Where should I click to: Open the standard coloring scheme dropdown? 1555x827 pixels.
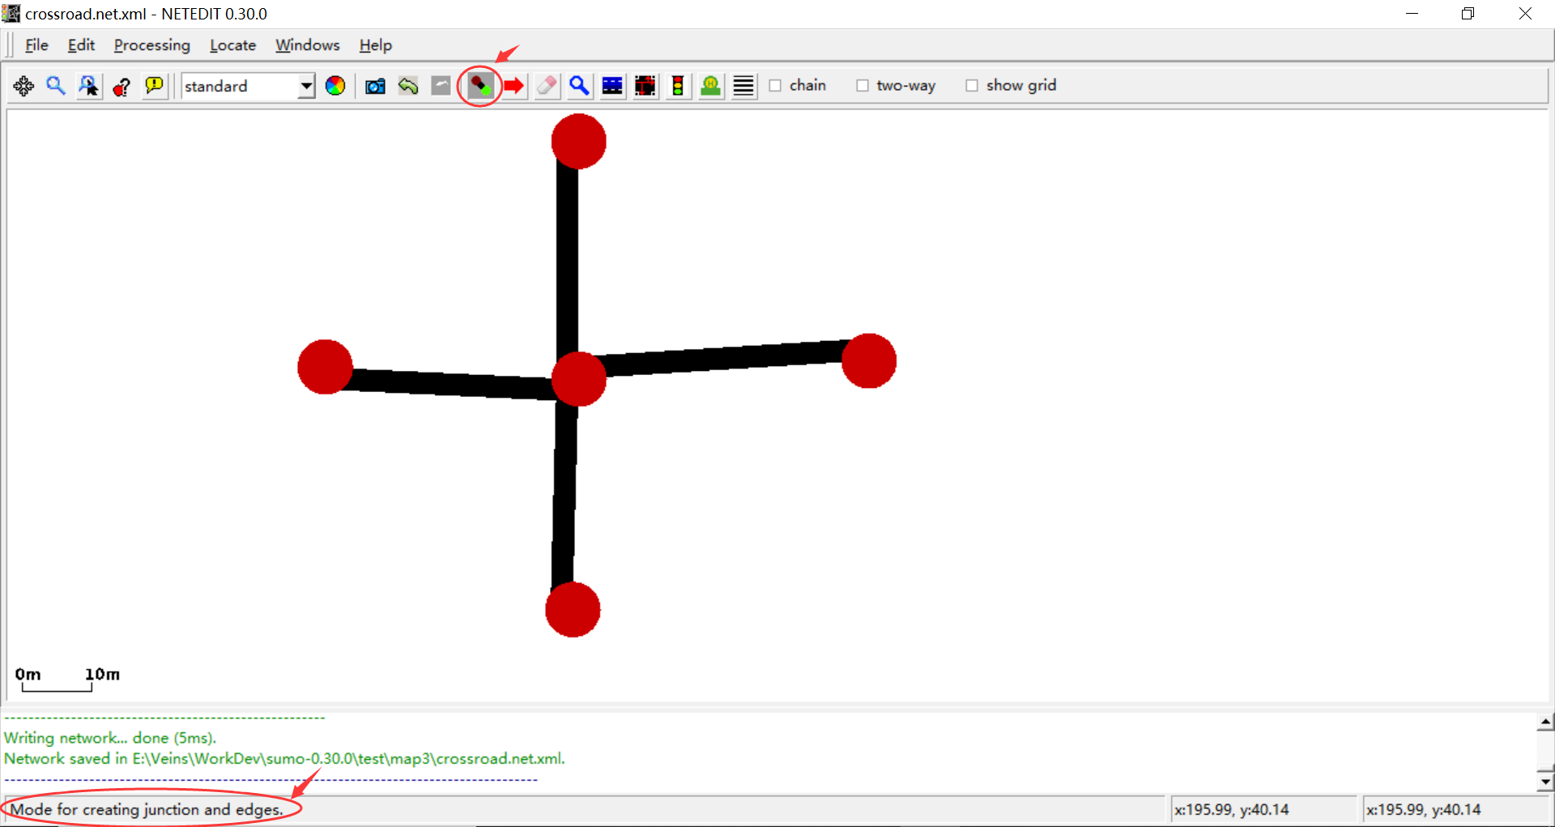click(306, 86)
